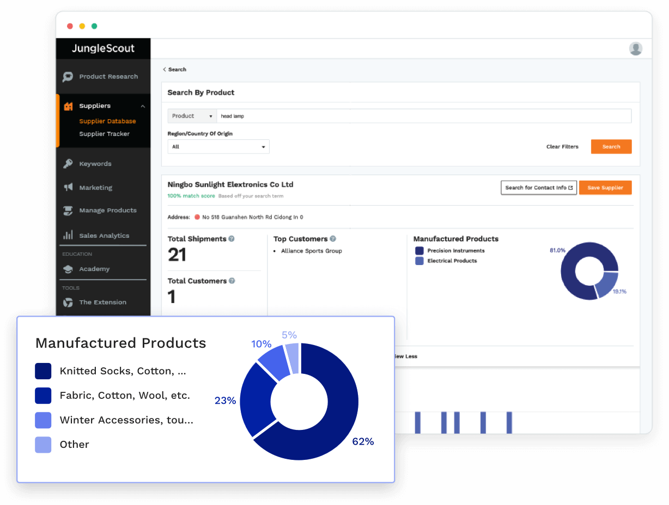The image size is (669, 505).
Task: Click the Marketing megaphone icon
Action: [x=68, y=188]
